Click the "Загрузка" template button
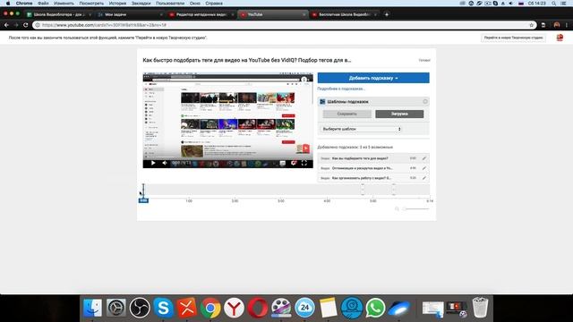The width and height of the screenshot is (573, 322). pos(399,114)
